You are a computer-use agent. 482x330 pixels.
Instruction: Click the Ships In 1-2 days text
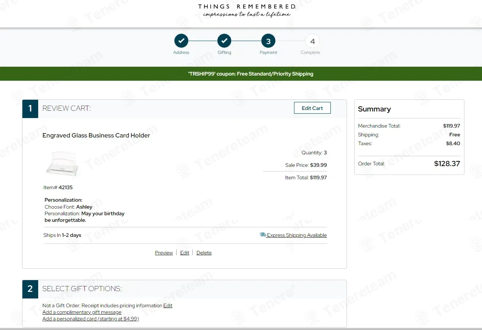click(62, 235)
